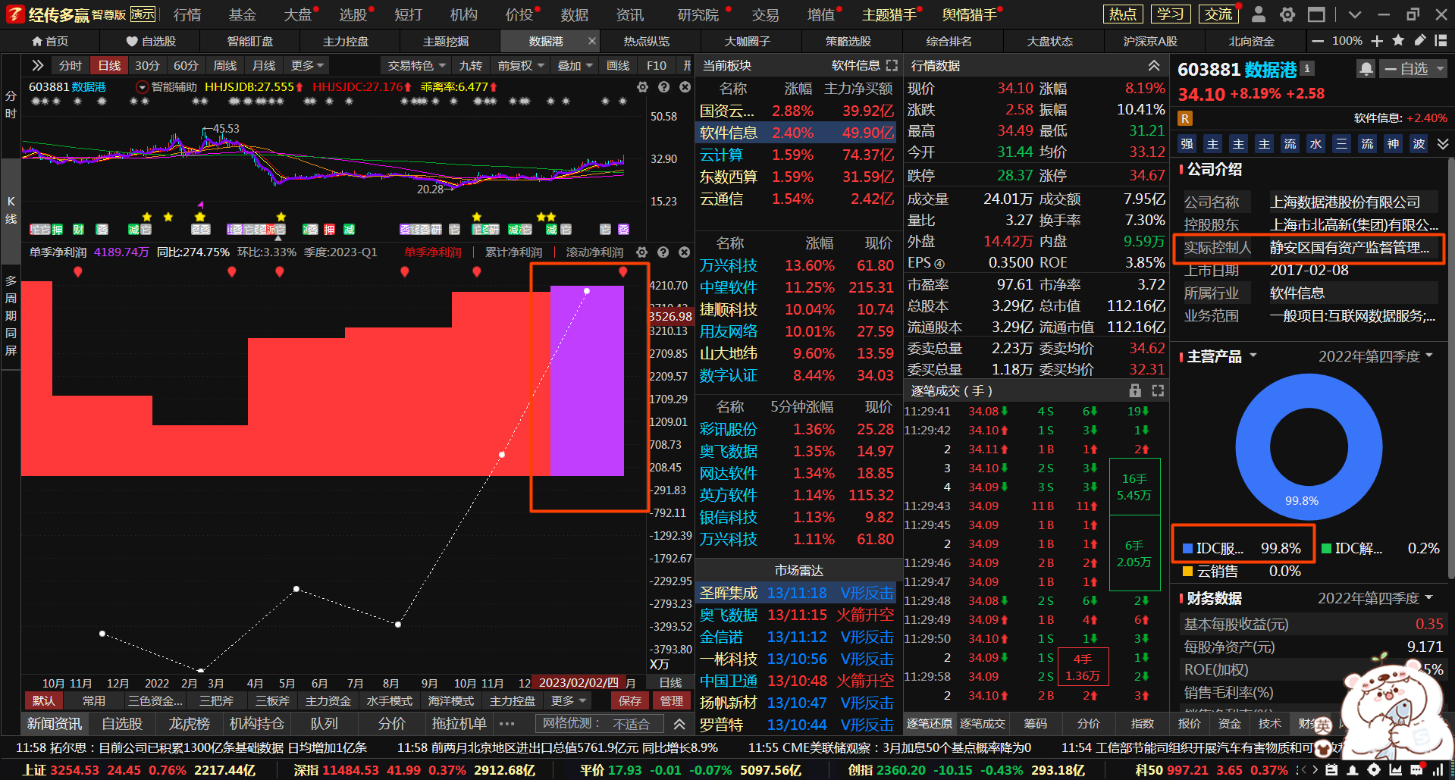Open 交易特色 dropdown

pyautogui.click(x=416, y=66)
